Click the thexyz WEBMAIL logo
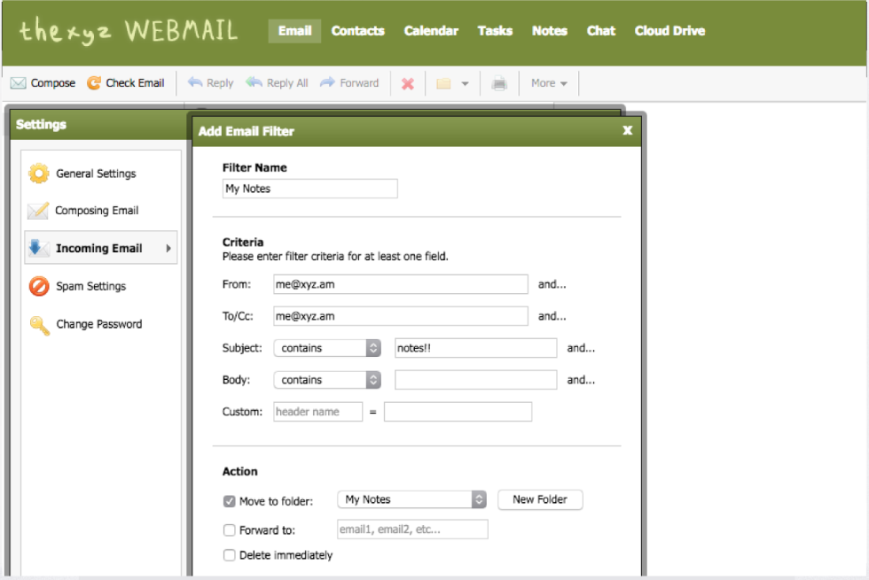This screenshot has height=580, width=869. point(129,30)
